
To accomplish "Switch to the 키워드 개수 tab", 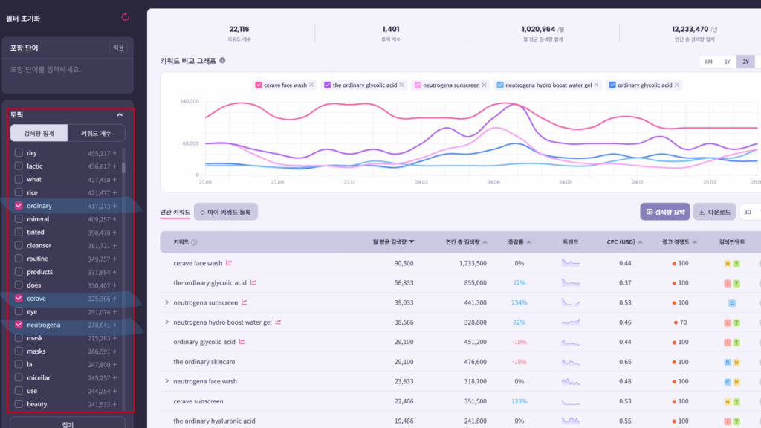I will 96,133.
